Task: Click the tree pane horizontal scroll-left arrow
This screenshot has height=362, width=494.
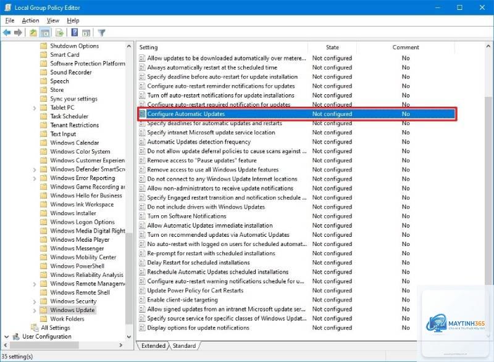Action: [x=5, y=345]
